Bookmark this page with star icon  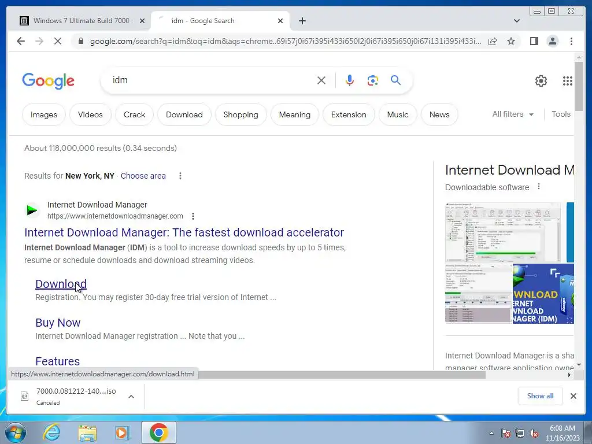[511, 41]
